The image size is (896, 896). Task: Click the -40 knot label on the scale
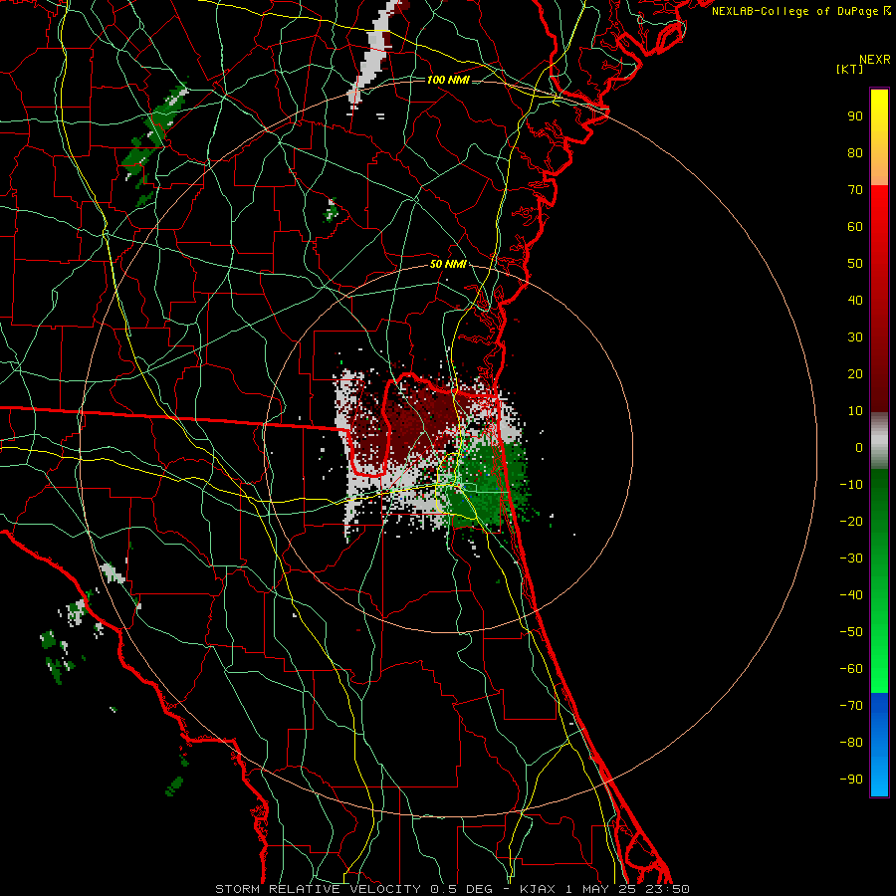point(851,595)
